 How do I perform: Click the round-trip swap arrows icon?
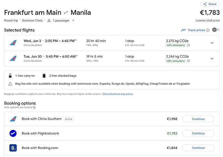[66, 13]
